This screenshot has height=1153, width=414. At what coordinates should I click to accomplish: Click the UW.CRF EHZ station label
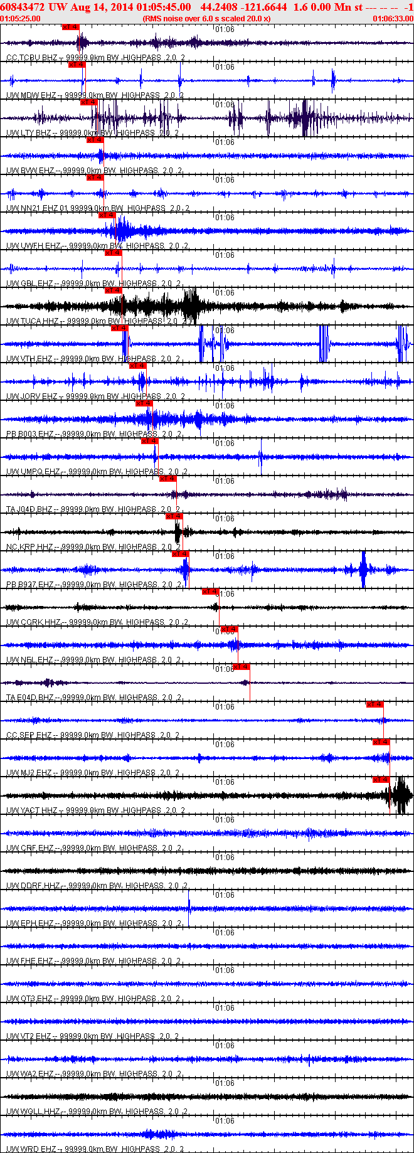click(x=29, y=848)
